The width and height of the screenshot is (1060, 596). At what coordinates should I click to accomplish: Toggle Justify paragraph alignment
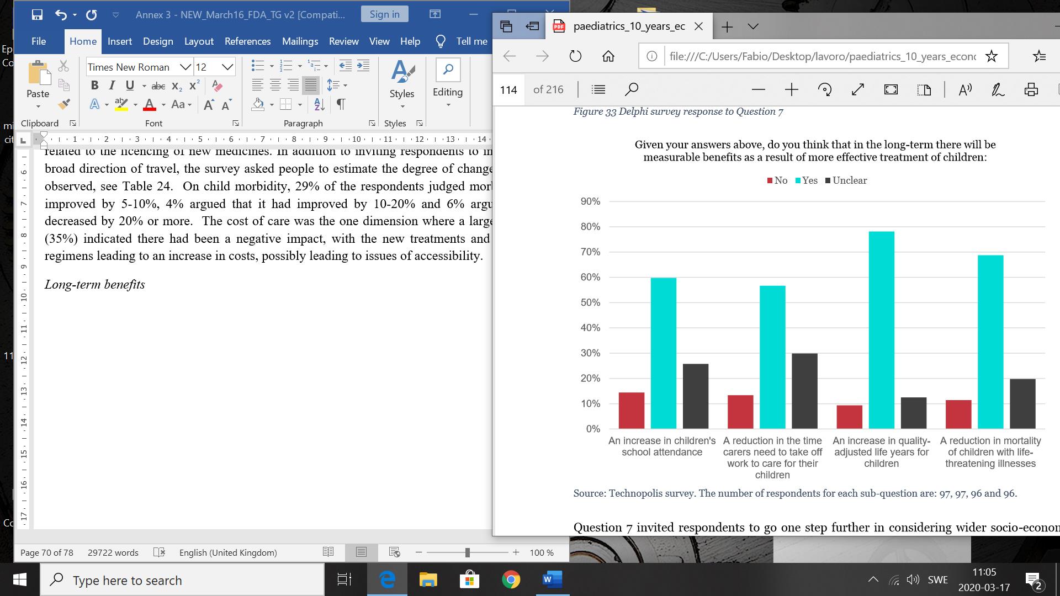pos(311,86)
